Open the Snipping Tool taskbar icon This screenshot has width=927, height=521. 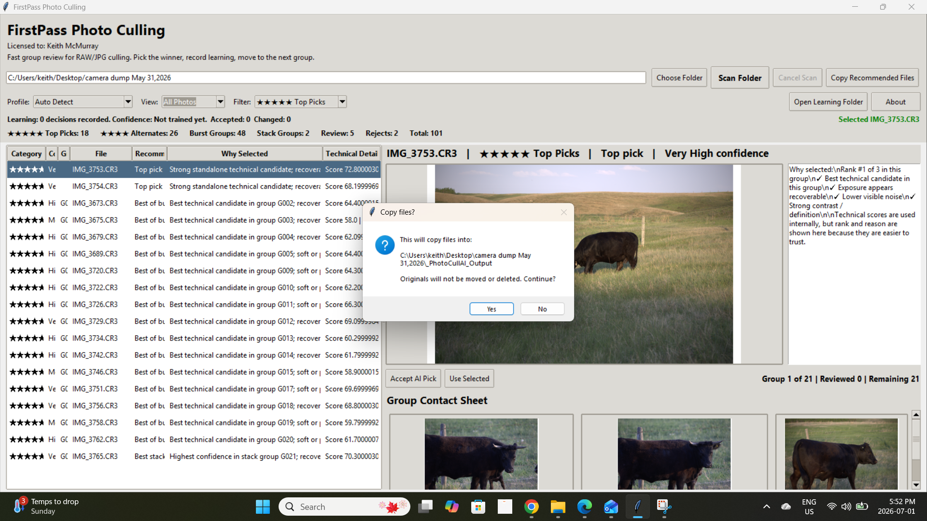click(664, 507)
